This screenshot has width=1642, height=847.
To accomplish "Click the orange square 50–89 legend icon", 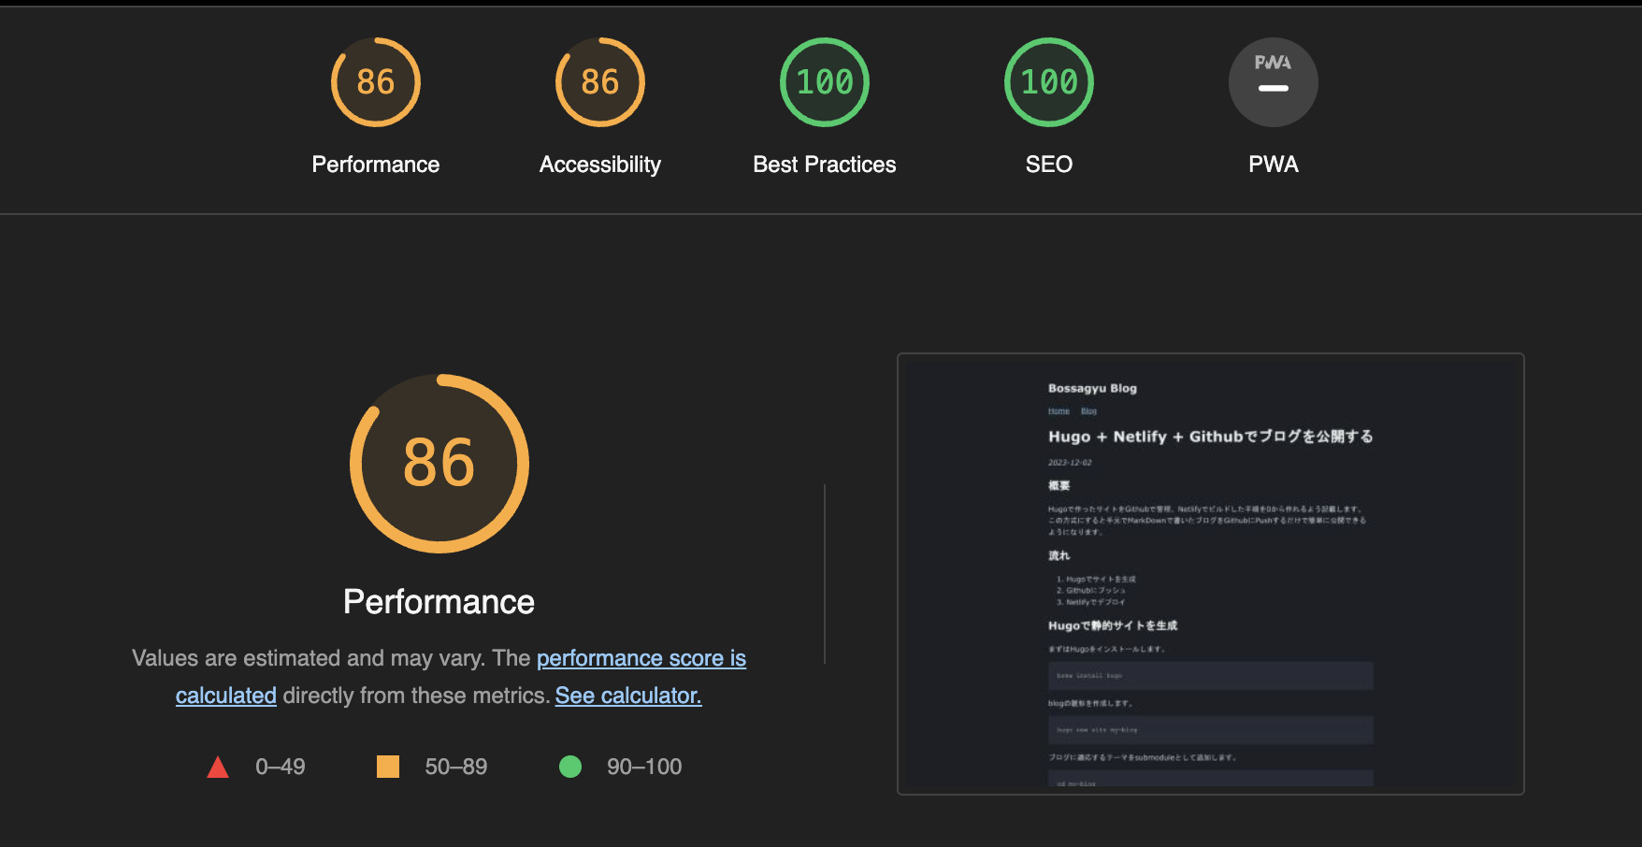I will click(x=388, y=767).
